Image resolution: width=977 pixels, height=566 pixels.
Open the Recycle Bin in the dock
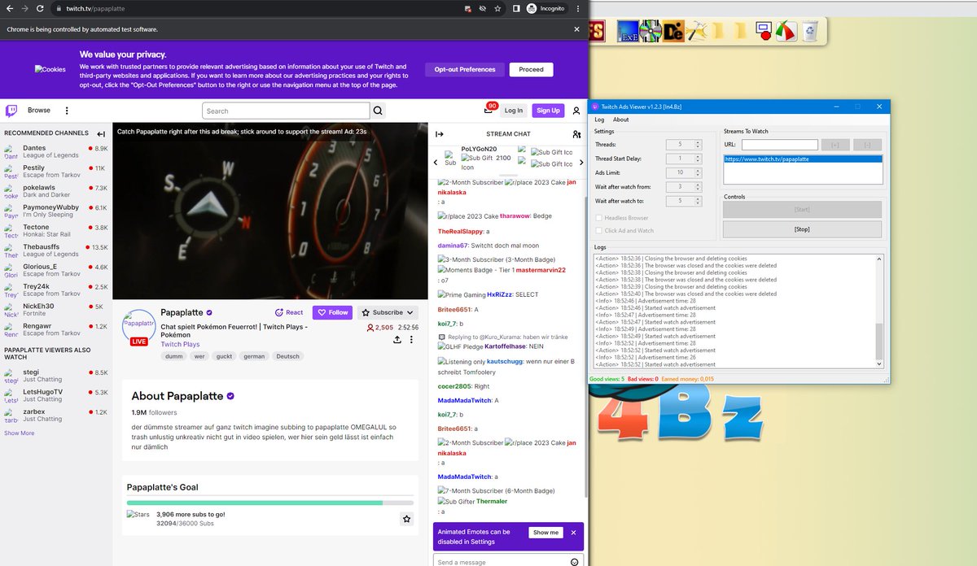pyautogui.click(x=809, y=32)
